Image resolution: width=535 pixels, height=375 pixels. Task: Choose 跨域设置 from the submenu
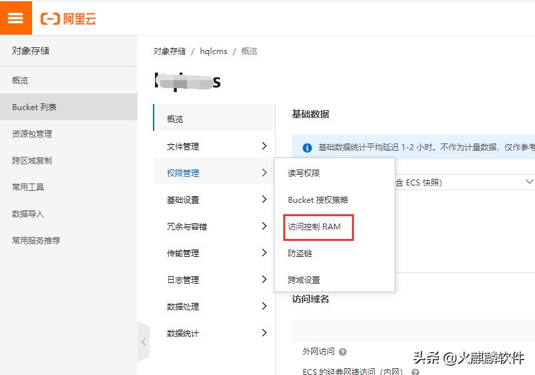point(335,280)
